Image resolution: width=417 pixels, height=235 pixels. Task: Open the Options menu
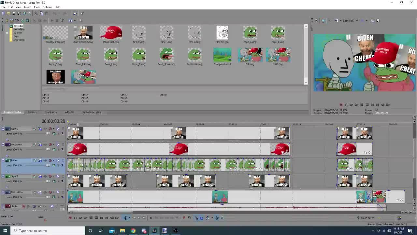tap(47, 7)
